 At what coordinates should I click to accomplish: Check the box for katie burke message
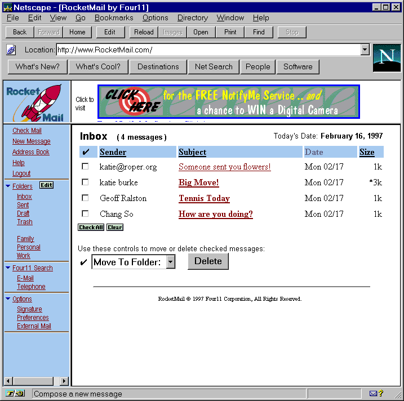coord(85,182)
